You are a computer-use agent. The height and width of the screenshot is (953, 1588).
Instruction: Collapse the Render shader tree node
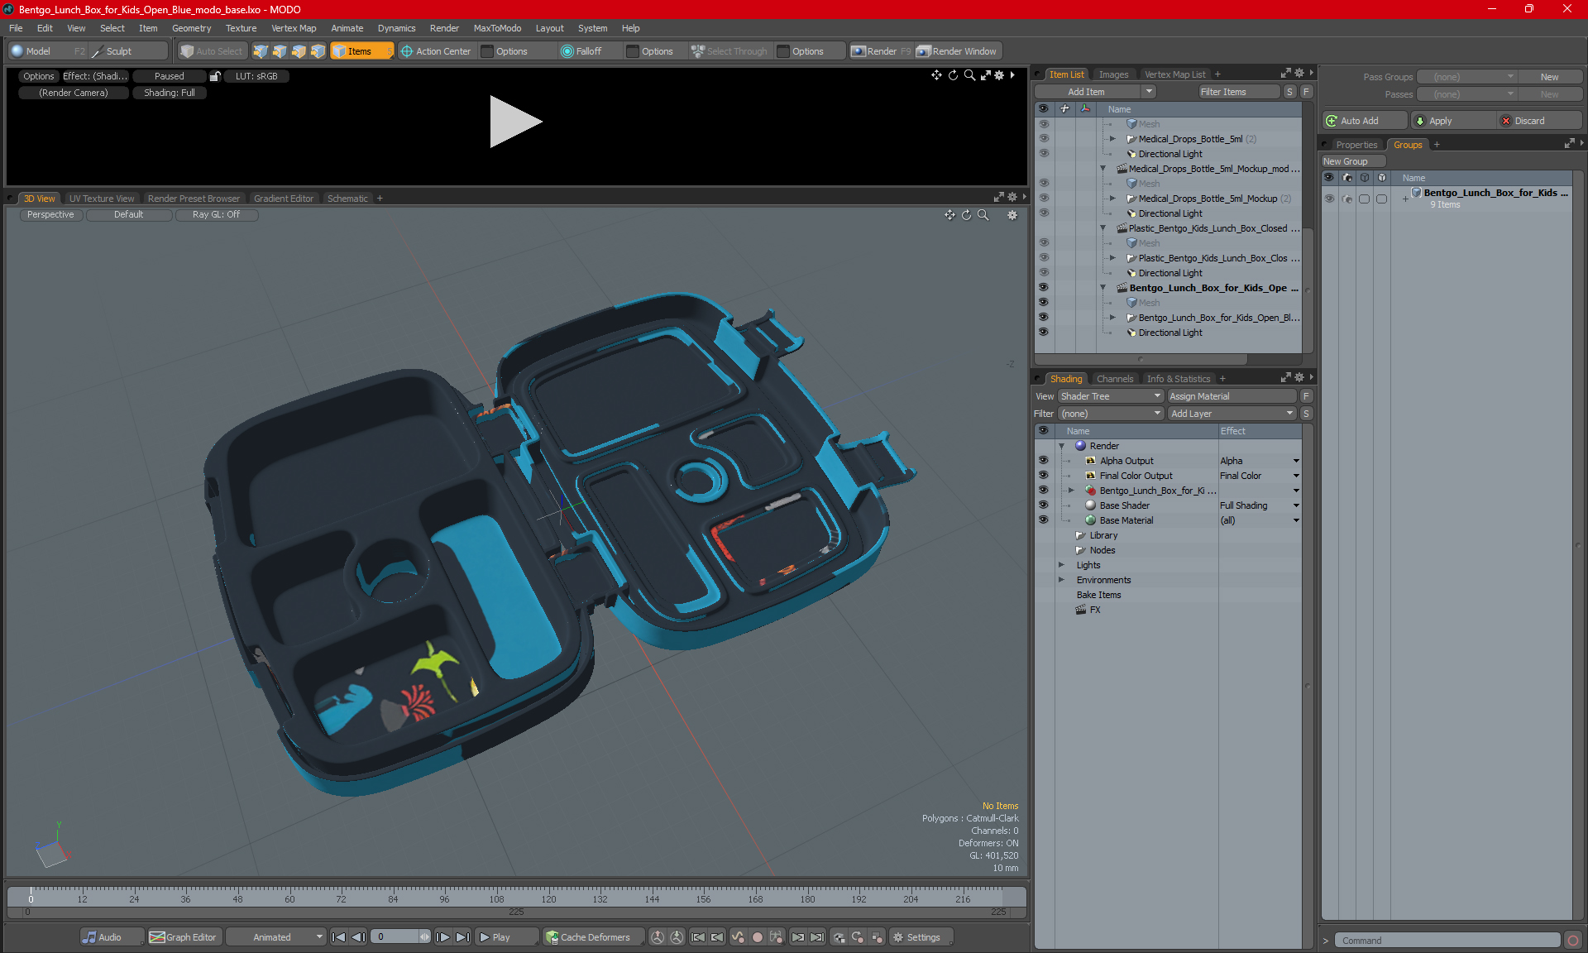[1062, 446]
